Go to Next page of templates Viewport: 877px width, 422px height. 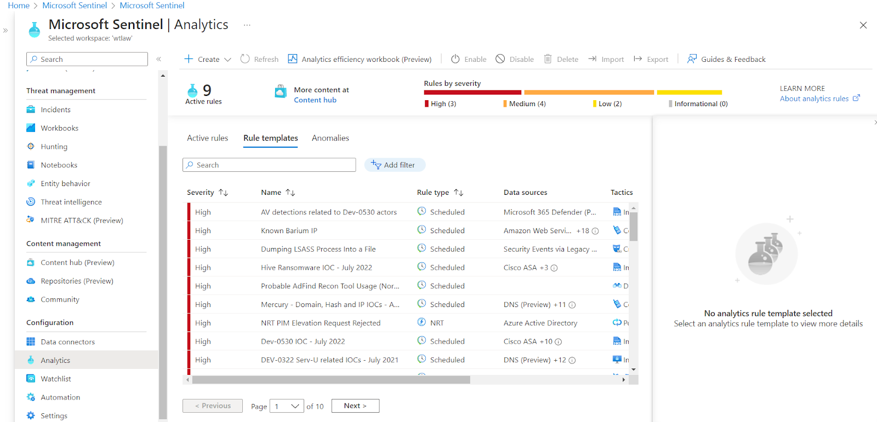tap(355, 406)
